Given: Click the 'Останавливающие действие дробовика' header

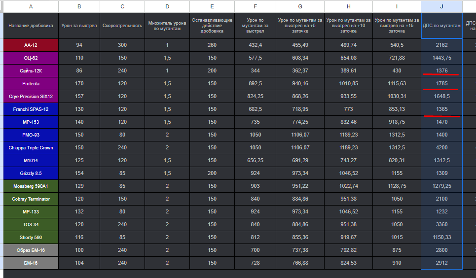Looking at the screenshot, I should pyautogui.click(x=212, y=26).
